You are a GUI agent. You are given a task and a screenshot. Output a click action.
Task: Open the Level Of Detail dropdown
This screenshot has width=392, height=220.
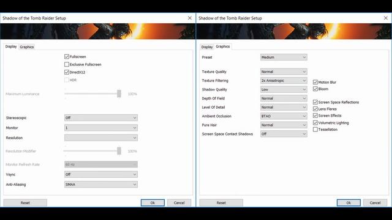[284, 108]
